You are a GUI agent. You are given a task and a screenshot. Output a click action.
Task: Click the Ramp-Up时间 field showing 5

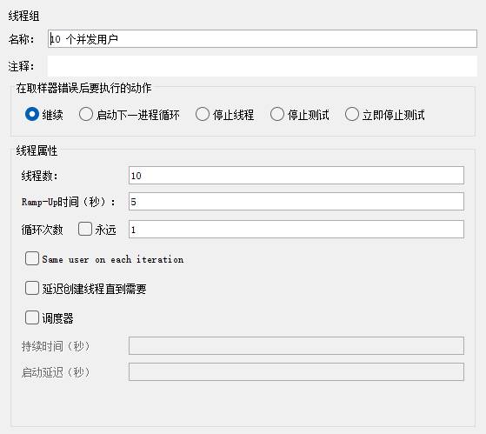tap(296, 202)
